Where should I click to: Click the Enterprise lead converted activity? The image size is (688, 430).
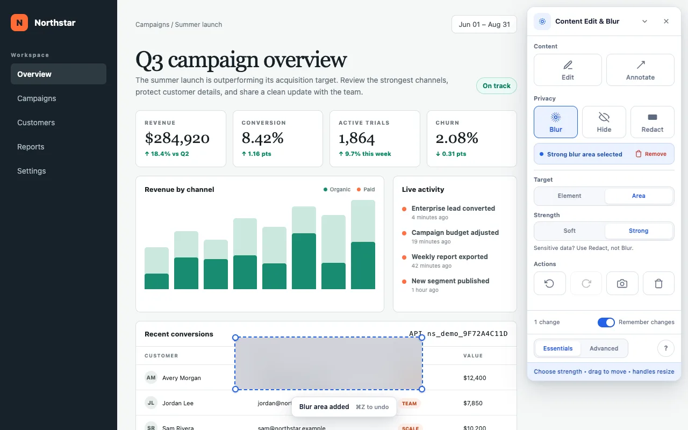coord(453,209)
